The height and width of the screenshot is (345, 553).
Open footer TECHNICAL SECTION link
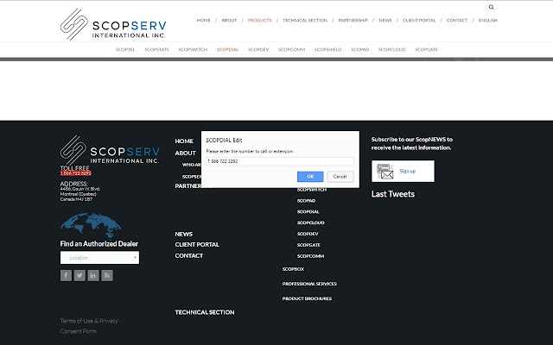205,312
